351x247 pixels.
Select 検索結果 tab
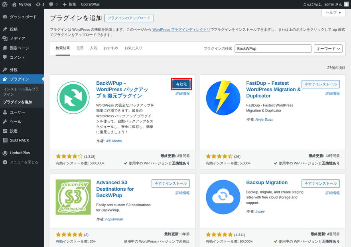tap(63, 48)
